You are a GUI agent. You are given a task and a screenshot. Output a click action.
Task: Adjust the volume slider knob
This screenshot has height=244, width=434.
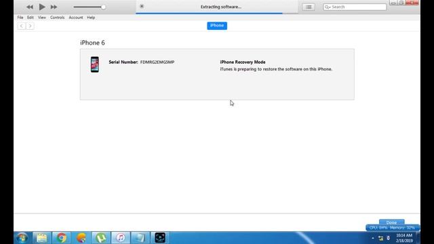tap(103, 7)
